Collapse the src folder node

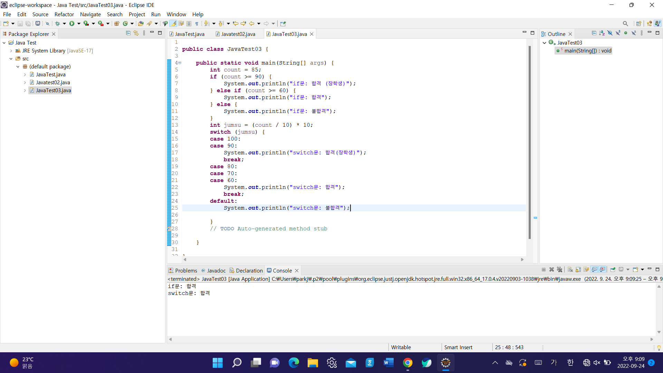(11, 59)
